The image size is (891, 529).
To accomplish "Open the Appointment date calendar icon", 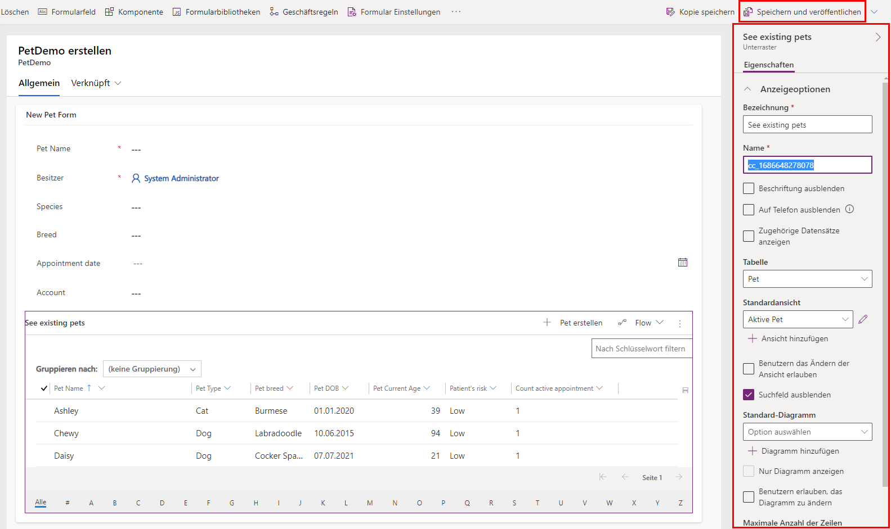I will 683,263.
